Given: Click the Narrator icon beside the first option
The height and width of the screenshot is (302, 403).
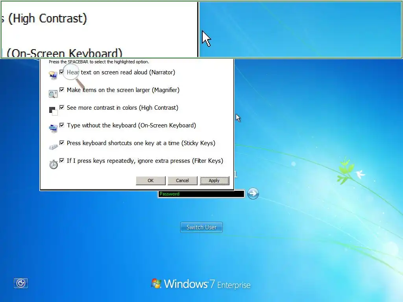Looking at the screenshot, I should (53, 75).
